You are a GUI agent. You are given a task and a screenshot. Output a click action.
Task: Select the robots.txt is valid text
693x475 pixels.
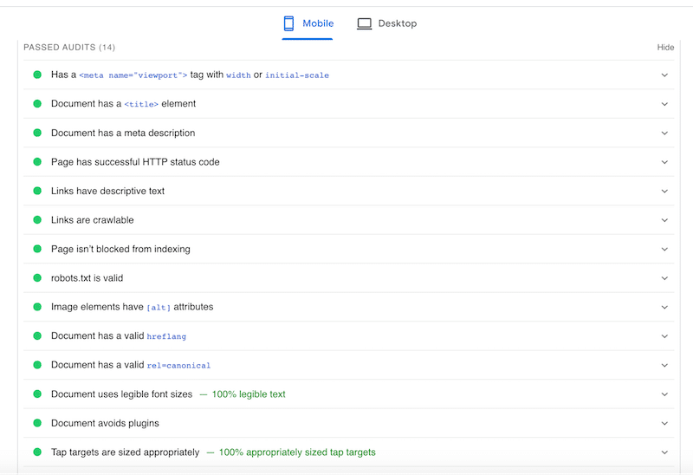[87, 277]
